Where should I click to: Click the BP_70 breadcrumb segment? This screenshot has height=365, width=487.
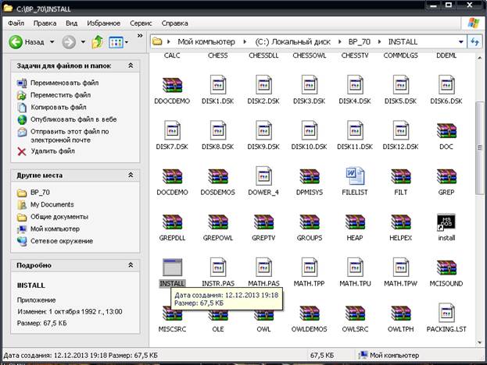[x=359, y=42]
